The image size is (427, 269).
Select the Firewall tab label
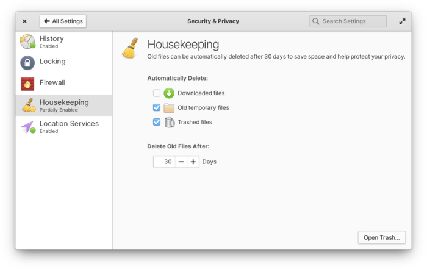point(52,82)
